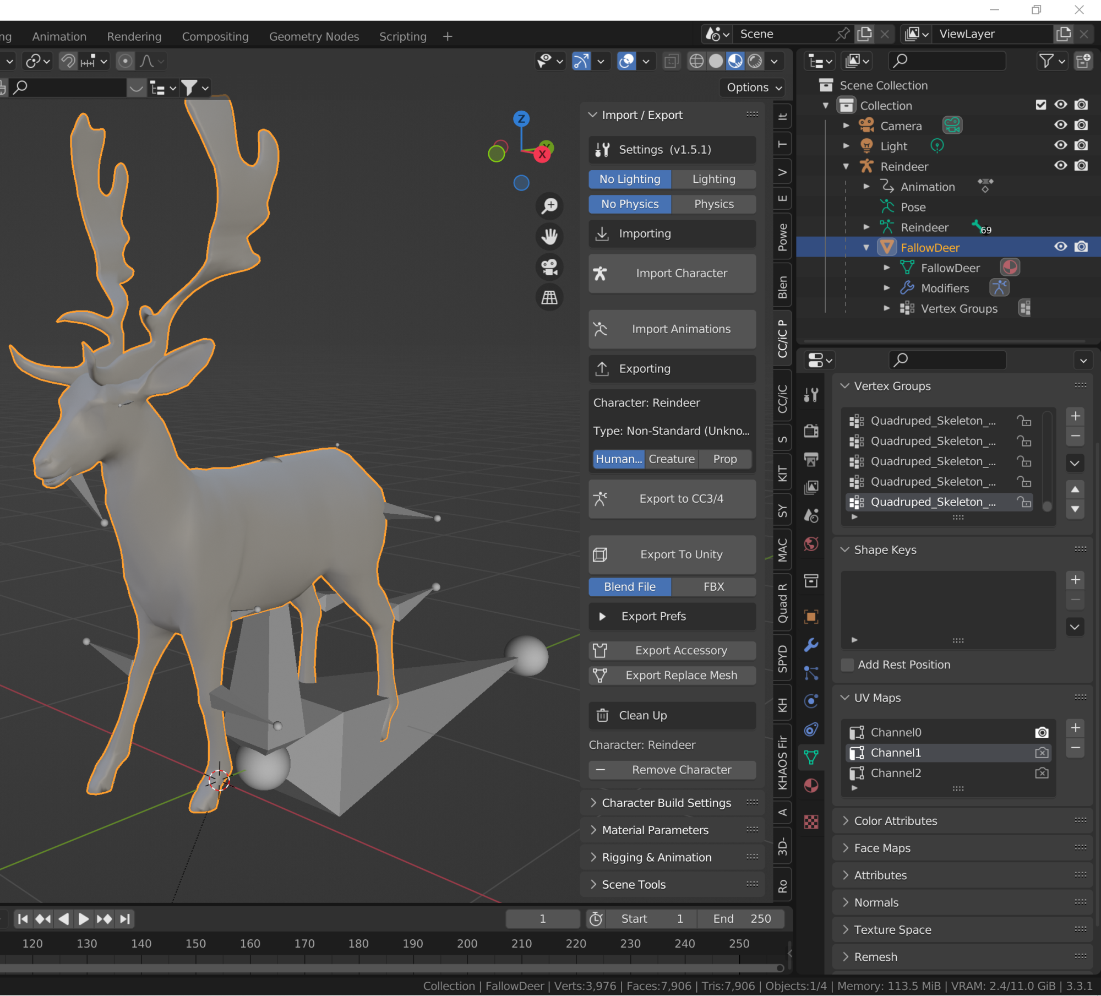The height and width of the screenshot is (996, 1101).
Task: Open the Quad R sidebar tab
Action: coord(782,603)
